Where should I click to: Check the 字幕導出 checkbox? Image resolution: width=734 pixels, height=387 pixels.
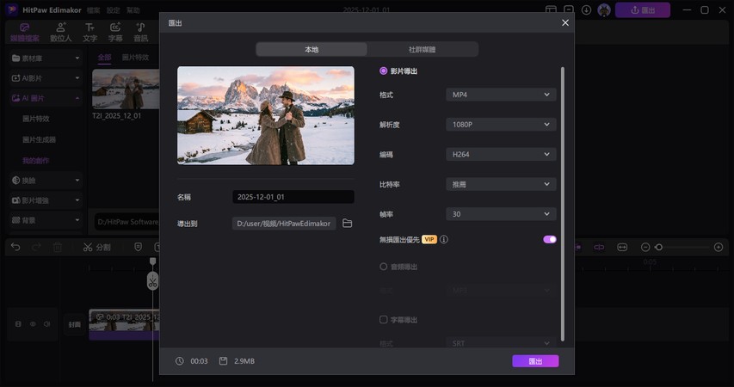(384, 320)
